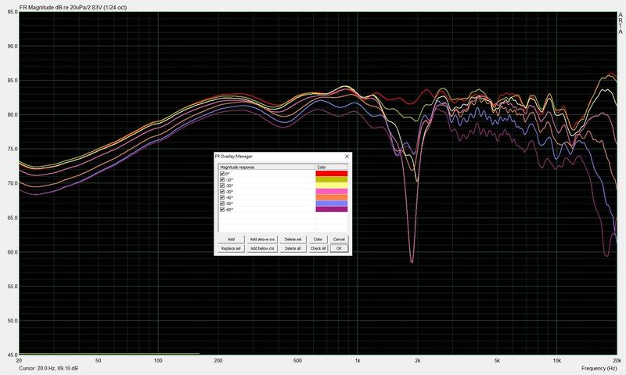The width and height of the screenshot is (626, 375).
Task: Toggle the -10° overlay checkbox
Action: [x=222, y=179]
